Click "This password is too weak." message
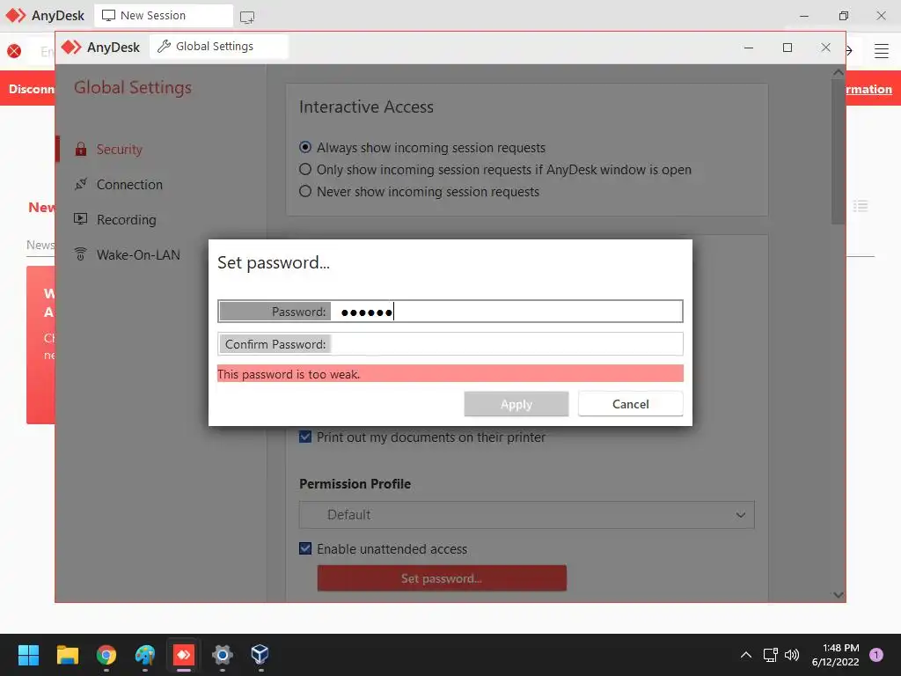 pos(289,374)
